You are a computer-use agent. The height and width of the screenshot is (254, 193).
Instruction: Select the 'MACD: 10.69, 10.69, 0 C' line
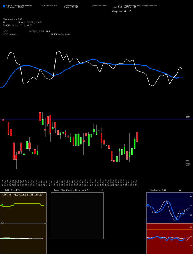click(x=17, y=25)
